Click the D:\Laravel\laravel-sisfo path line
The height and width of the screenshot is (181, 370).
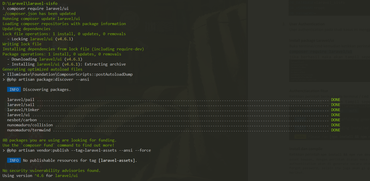point(30,4)
